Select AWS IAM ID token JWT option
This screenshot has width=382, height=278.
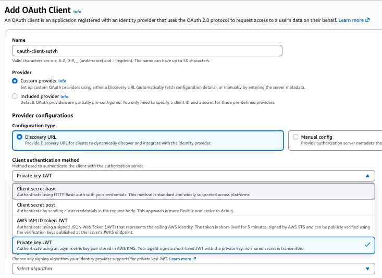tap(193, 226)
